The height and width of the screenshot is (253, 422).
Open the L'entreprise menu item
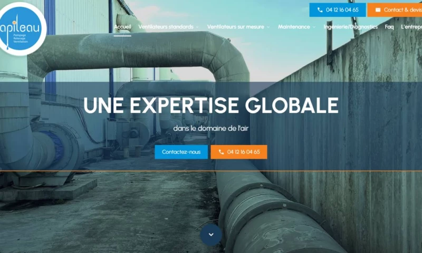click(x=411, y=26)
